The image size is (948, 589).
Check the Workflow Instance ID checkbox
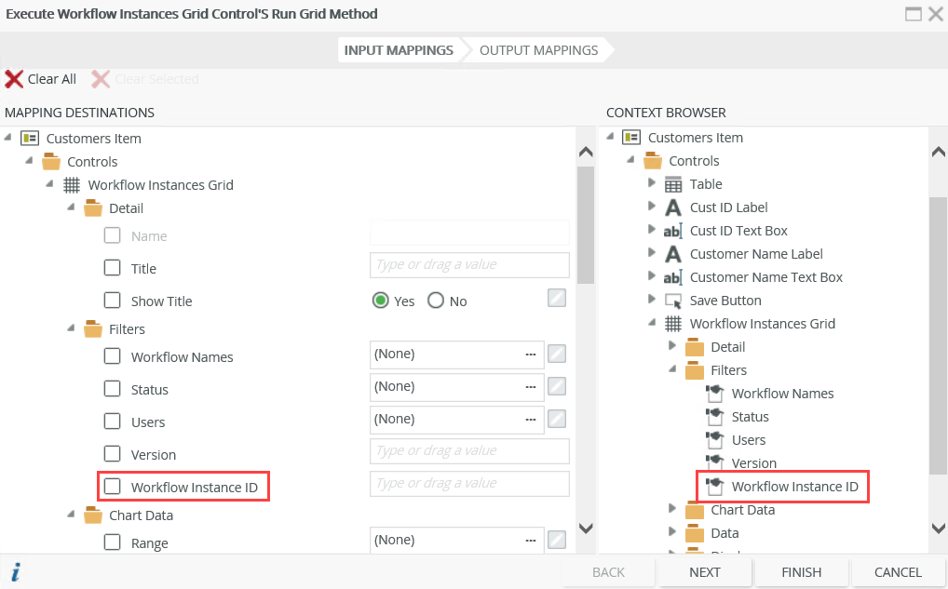tap(113, 486)
